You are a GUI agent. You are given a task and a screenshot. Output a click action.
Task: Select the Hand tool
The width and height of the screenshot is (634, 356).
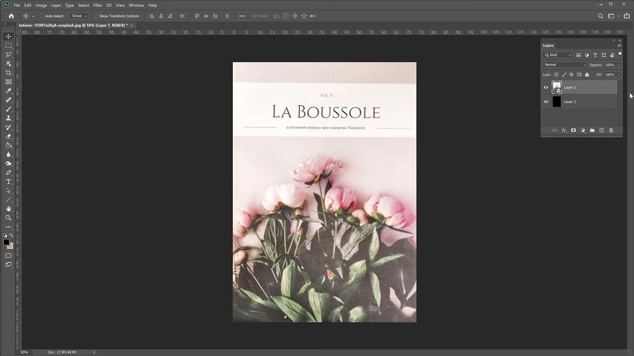[8, 209]
